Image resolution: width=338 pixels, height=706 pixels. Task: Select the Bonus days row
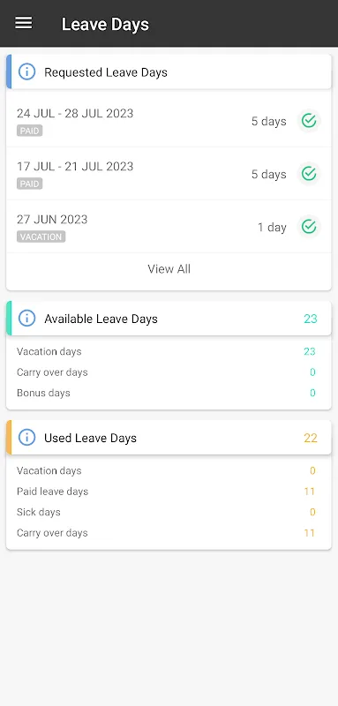tap(166, 393)
